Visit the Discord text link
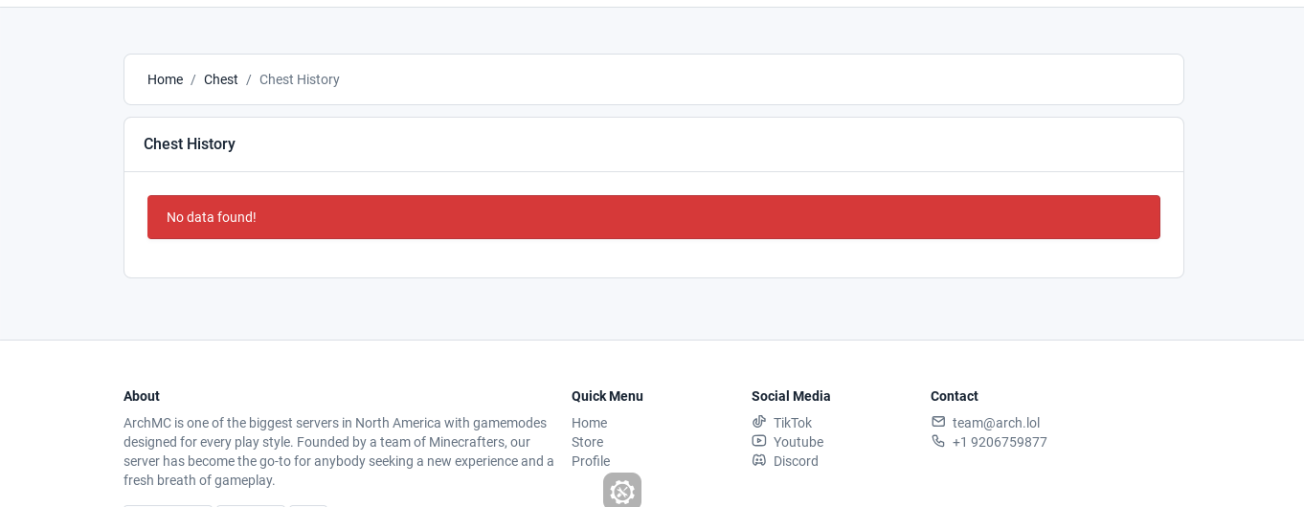 point(796,461)
